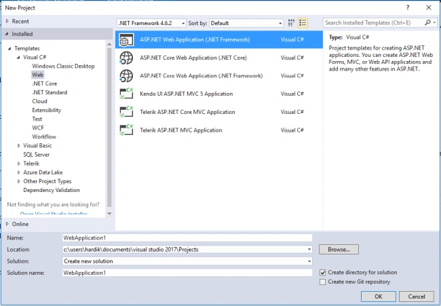The width and height of the screenshot is (441, 306).
Task: Enable Create new Git repository checkbox
Action: coord(323,282)
